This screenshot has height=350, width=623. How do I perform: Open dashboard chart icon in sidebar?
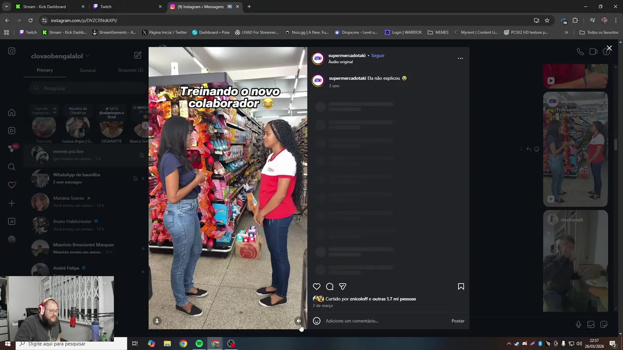click(12, 222)
